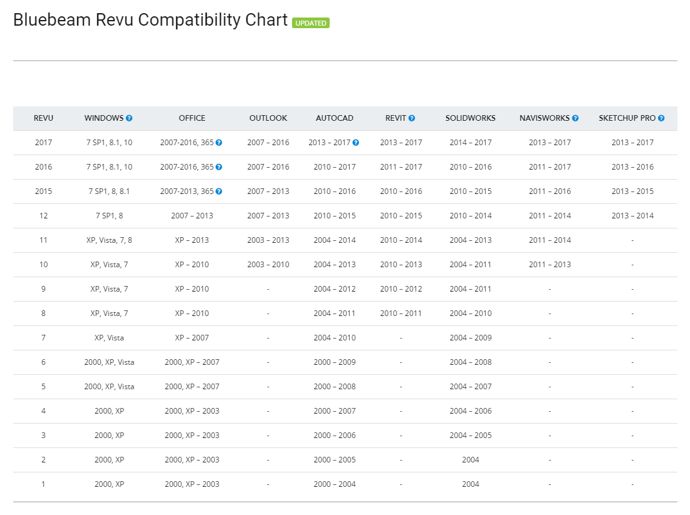
Task: Select Revu version 5 cell
Action: 43,387
